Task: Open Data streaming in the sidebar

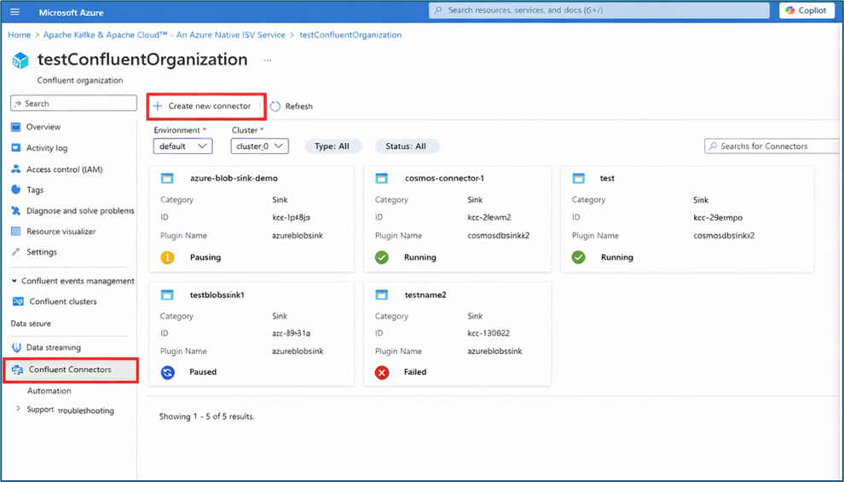Action: tap(54, 347)
